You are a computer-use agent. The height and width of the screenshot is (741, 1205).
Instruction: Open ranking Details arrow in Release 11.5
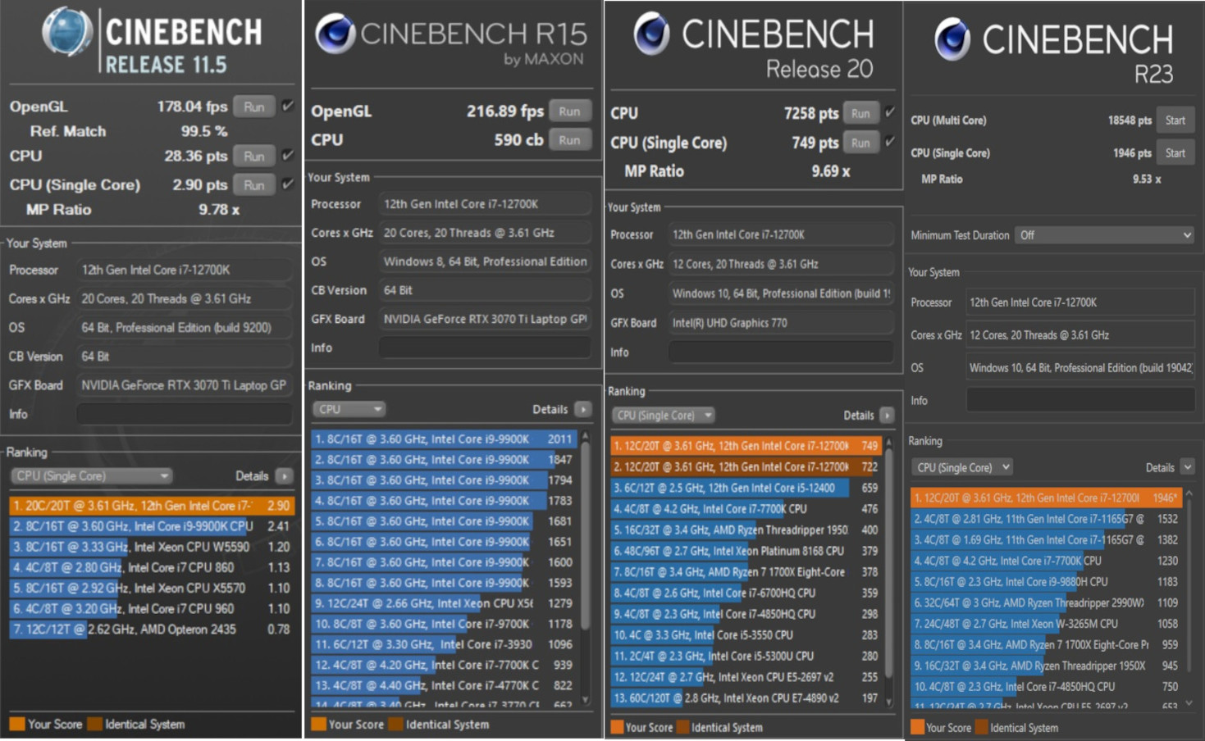click(285, 476)
